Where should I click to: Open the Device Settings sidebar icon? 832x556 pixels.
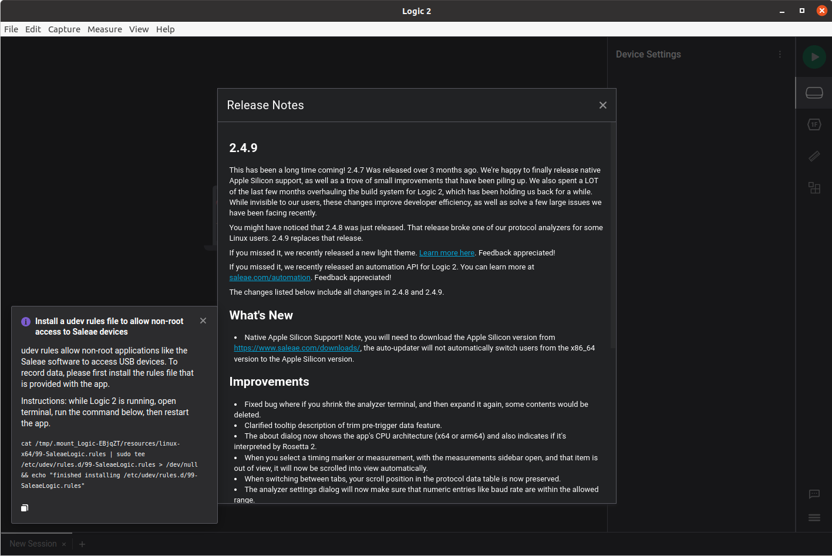(x=814, y=93)
